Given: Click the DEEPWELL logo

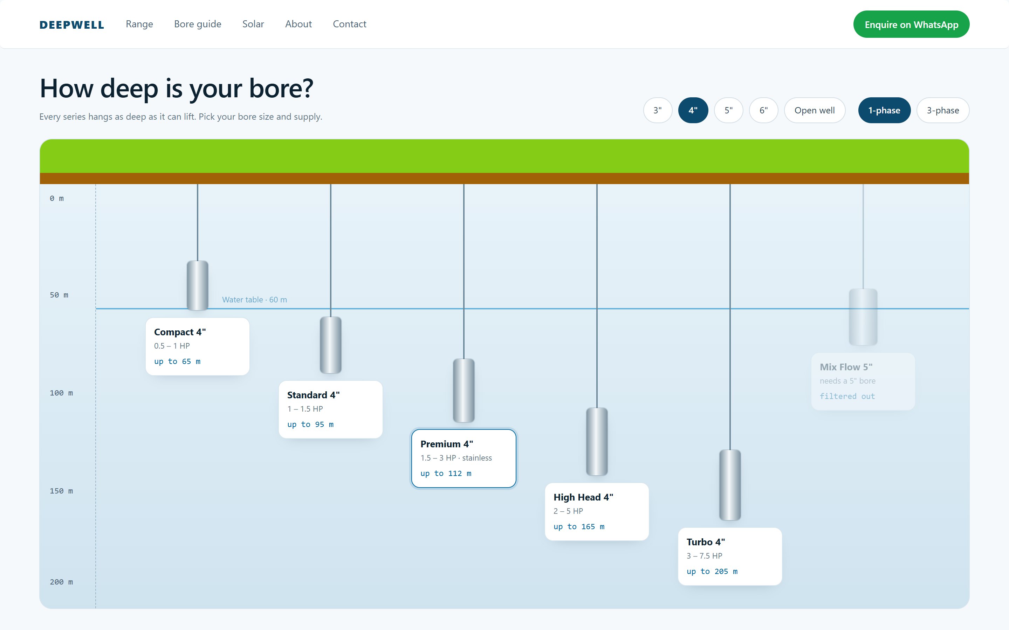Looking at the screenshot, I should 72,24.
